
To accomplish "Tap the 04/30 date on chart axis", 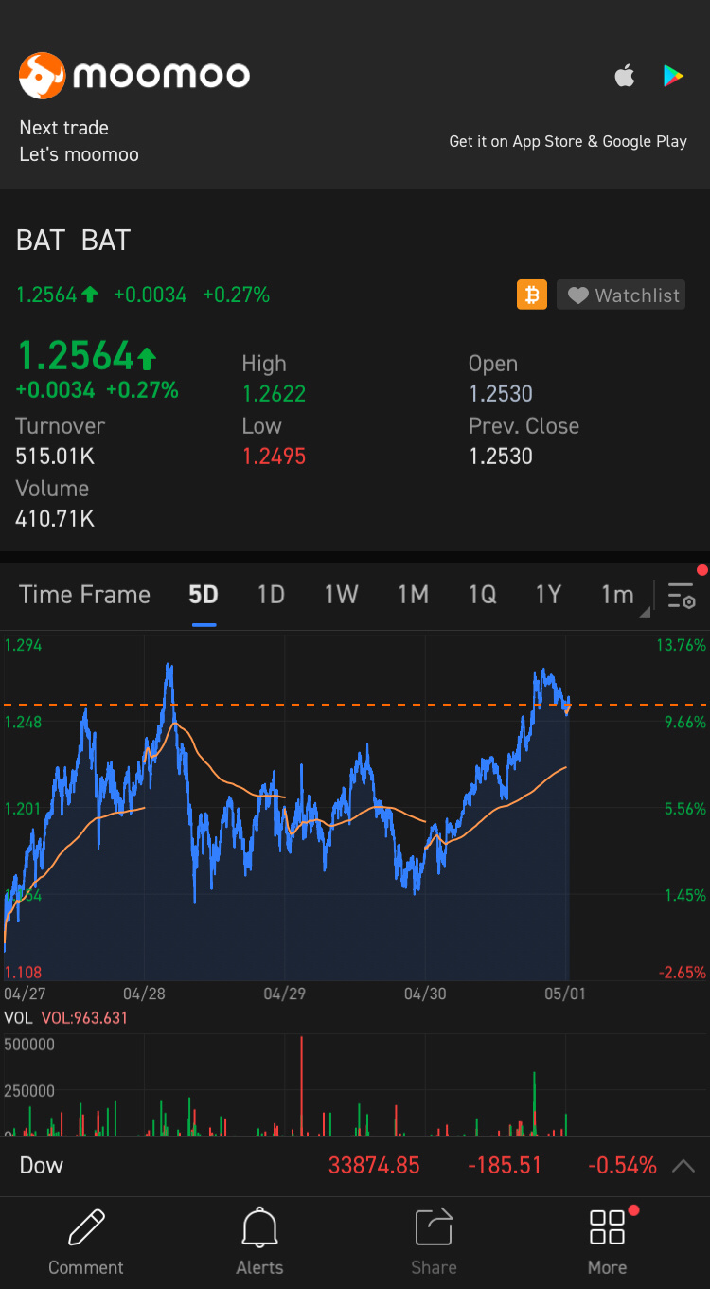I will click(x=425, y=994).
